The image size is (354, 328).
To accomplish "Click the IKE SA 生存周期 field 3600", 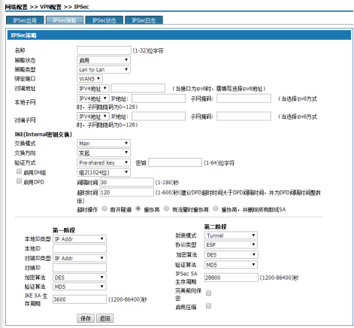I will [x=80, y=299].
